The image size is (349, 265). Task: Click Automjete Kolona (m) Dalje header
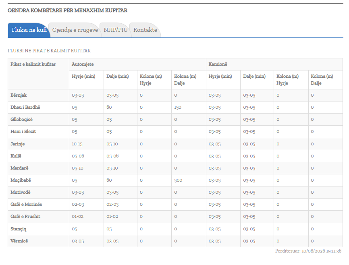(x=185, y=80)
